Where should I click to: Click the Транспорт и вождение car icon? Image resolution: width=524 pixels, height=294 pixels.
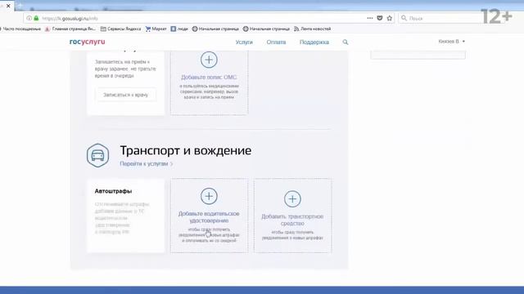(x=97, y=155)
